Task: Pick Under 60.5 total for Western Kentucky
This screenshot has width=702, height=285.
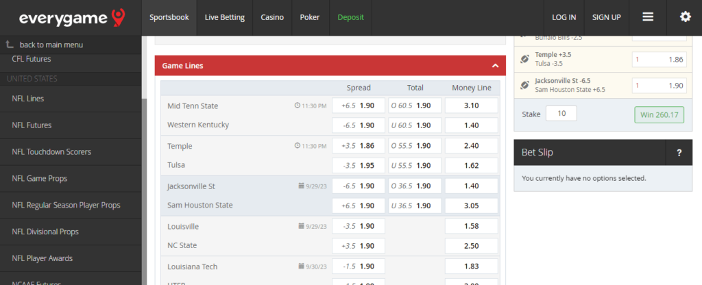Action: 415,125
